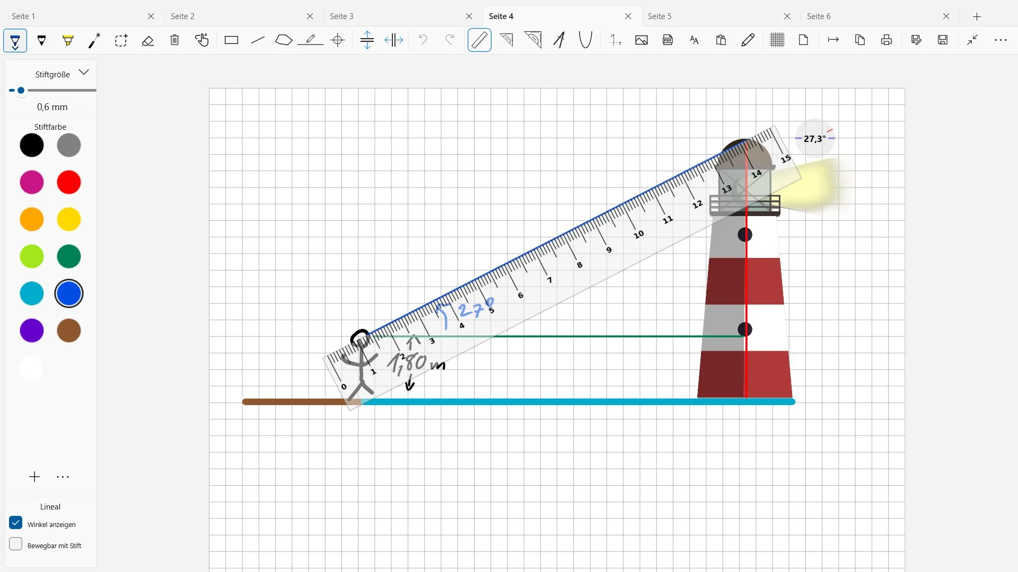This screenshot has width=1018, height=572.
Task: Click the blank page icon
Action: 804,40
